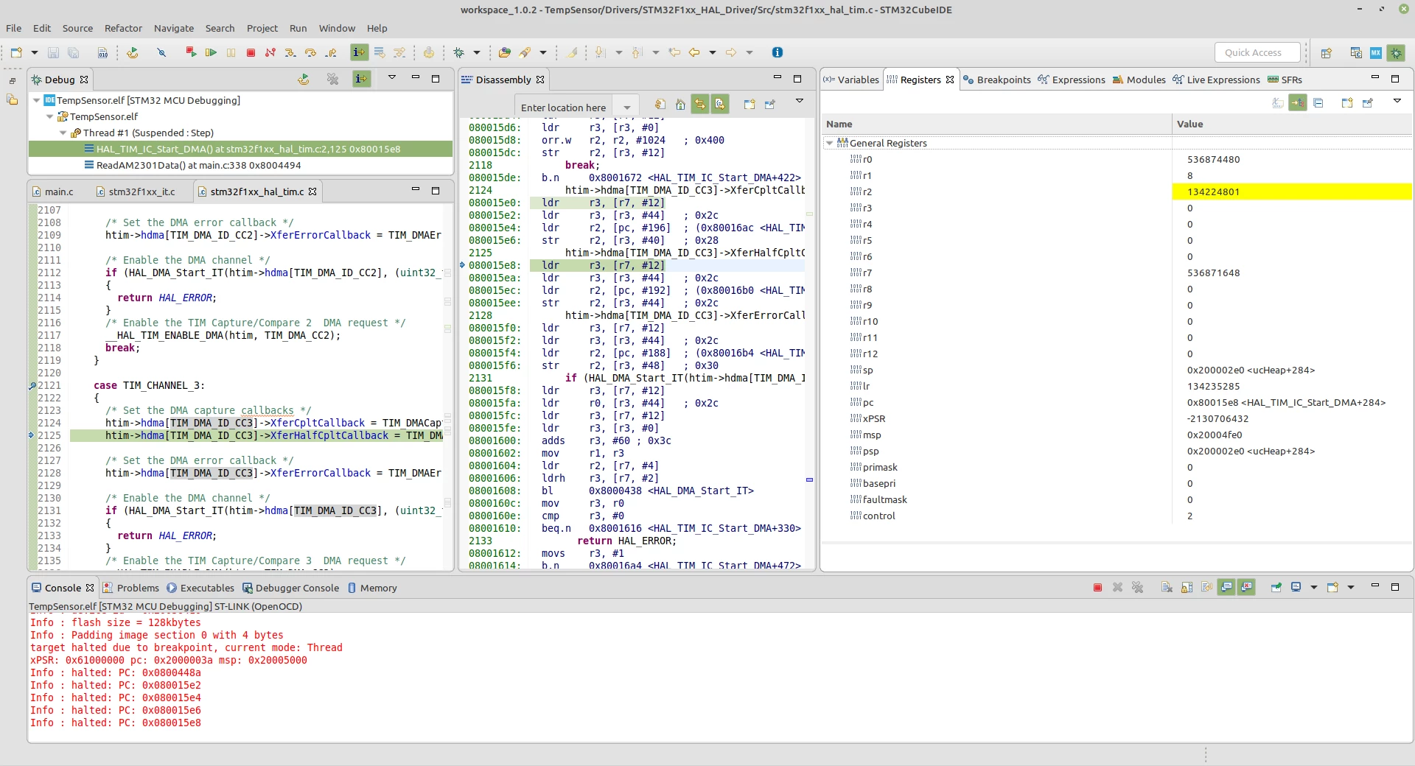Open the Source menu
This screenshot has width=1415, height=766.
click(x=77, y=28)
